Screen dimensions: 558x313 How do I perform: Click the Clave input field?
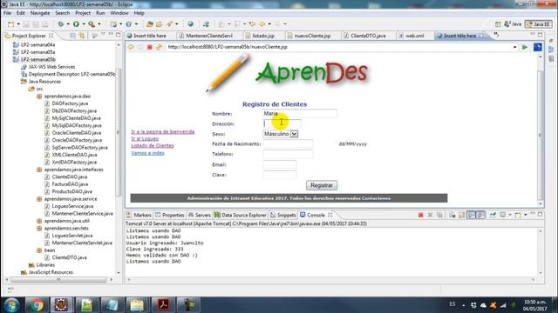pos(279,175)
